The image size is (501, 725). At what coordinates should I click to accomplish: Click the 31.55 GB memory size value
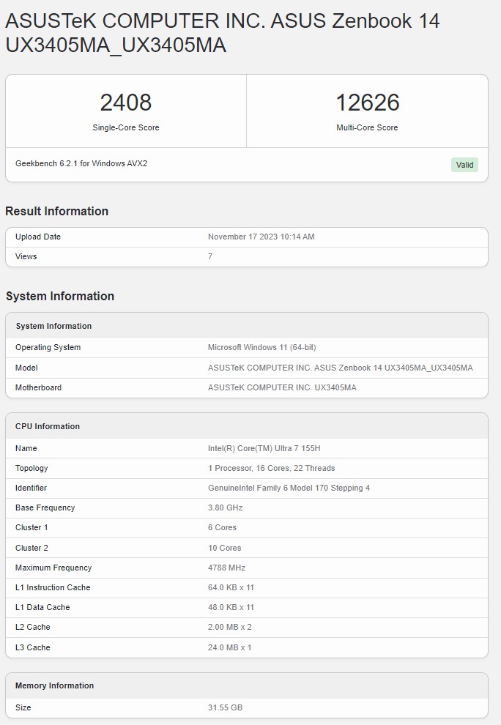pos(226,708)
